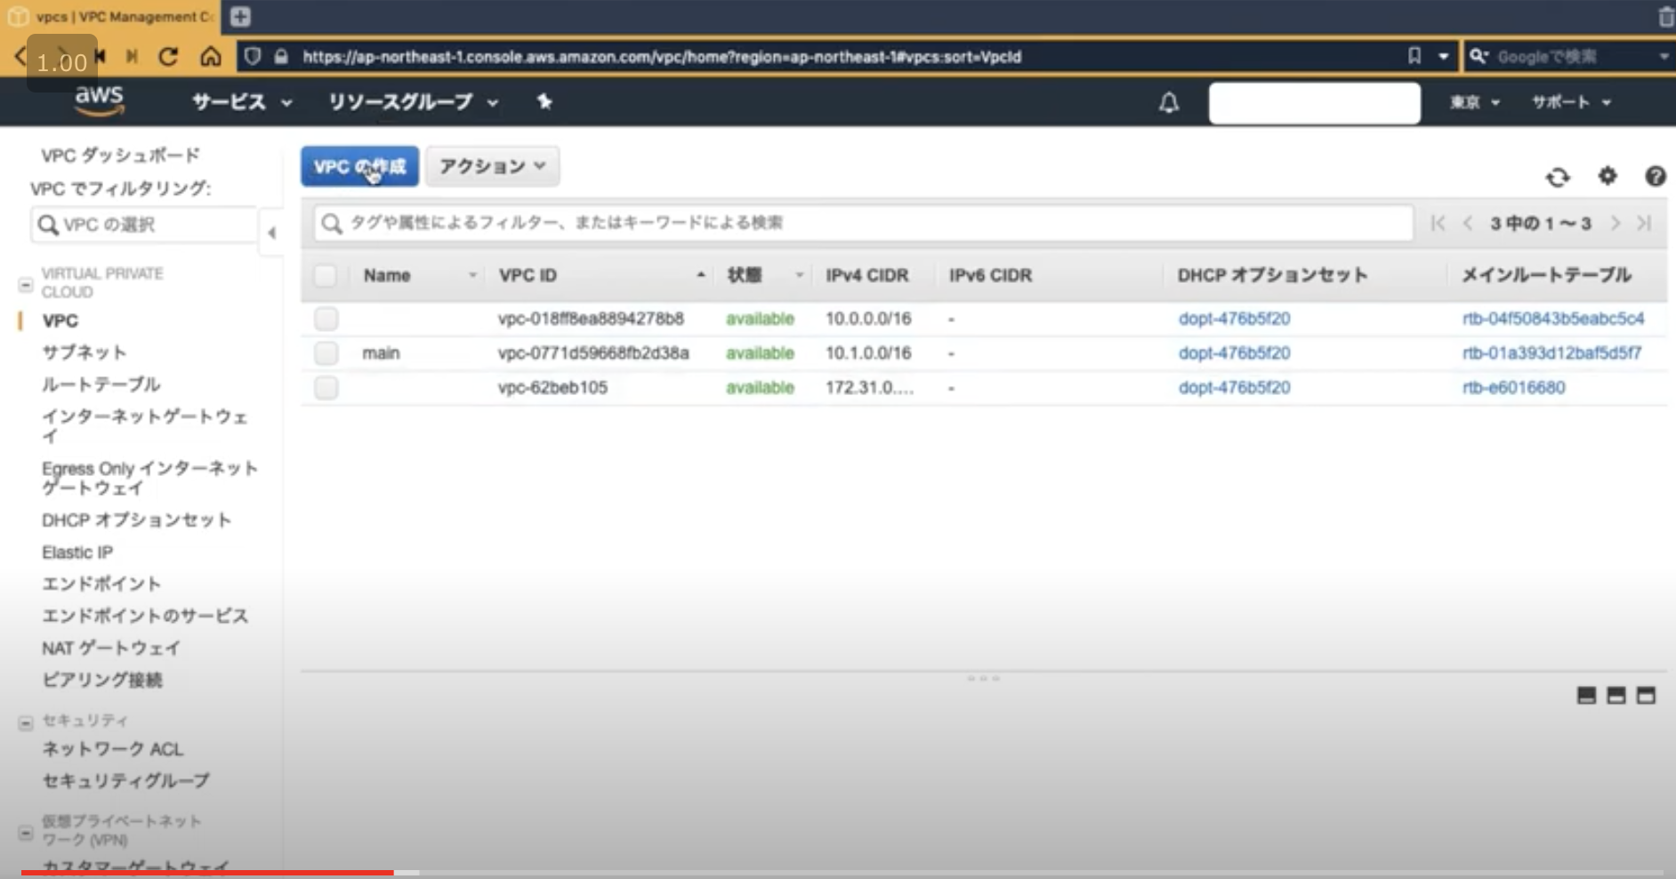Minimize the bottom details pane
This screenshot has width=1676, height=879.
[1586, 696]
